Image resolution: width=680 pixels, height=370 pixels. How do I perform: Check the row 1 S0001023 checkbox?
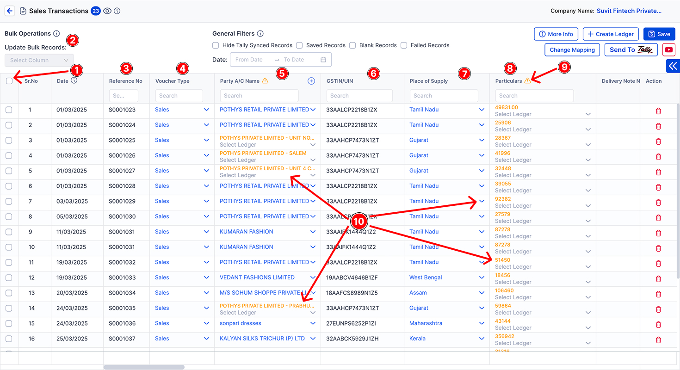[9, 110]
